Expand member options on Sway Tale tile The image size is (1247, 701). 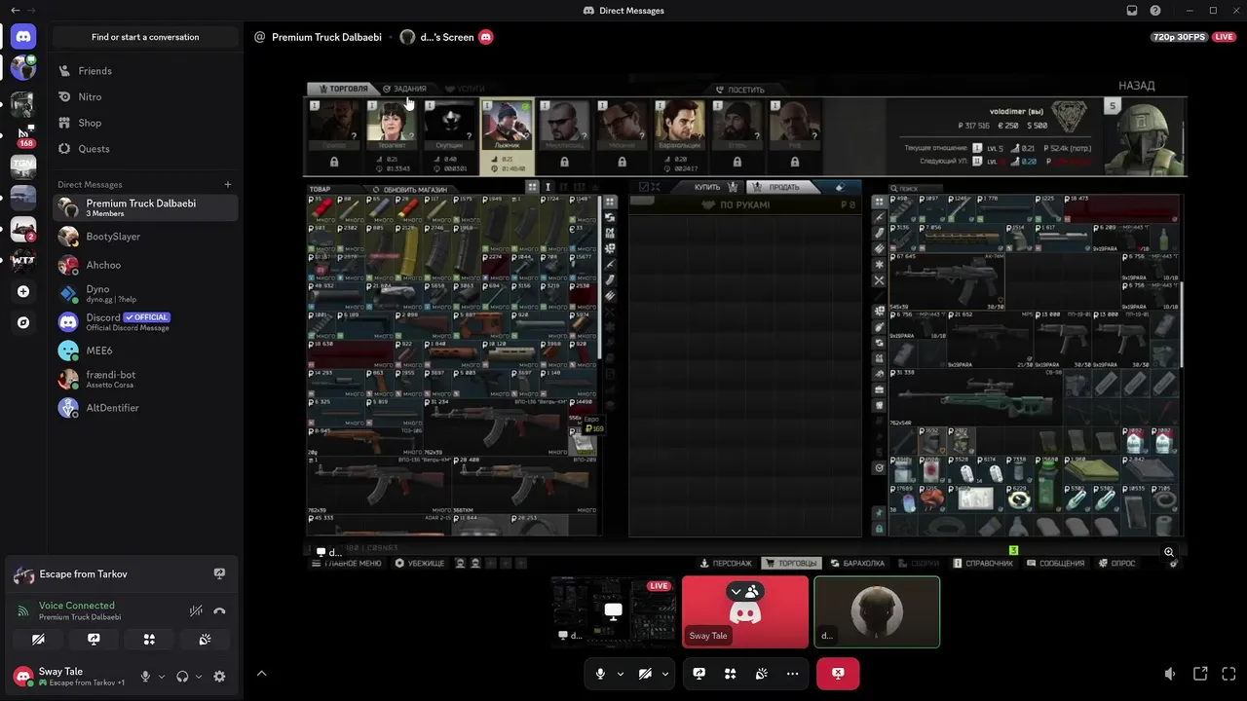pyautogui.click(x=745, y=592)
